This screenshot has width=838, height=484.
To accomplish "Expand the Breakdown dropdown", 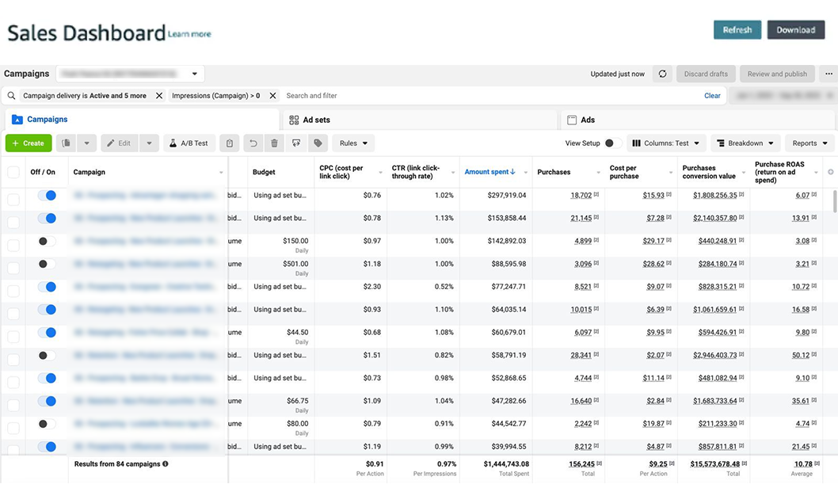I will pos(745,143).
